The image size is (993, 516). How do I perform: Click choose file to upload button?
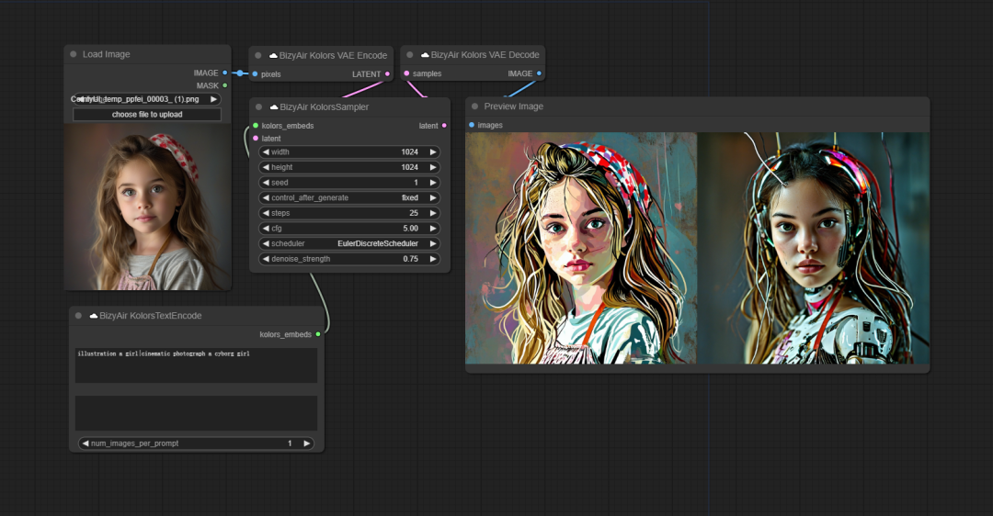pyautogui.click(x=147, y=115)
